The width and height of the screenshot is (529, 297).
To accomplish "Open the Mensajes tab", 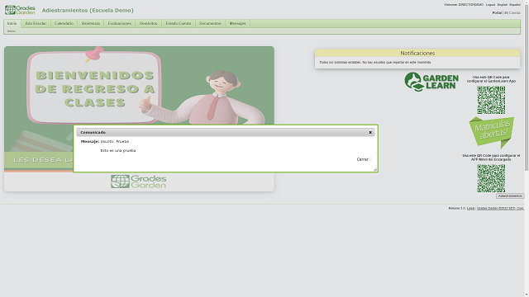I will [x=237, y=24].
